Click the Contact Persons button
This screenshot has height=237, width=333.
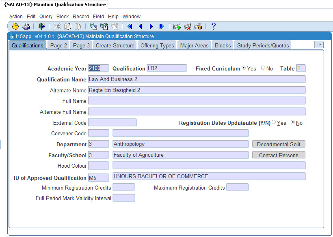click(279, 155)
